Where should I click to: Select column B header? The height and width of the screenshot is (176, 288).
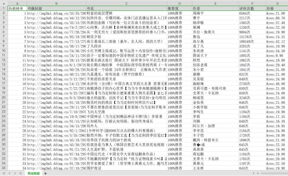click(57, 3)
